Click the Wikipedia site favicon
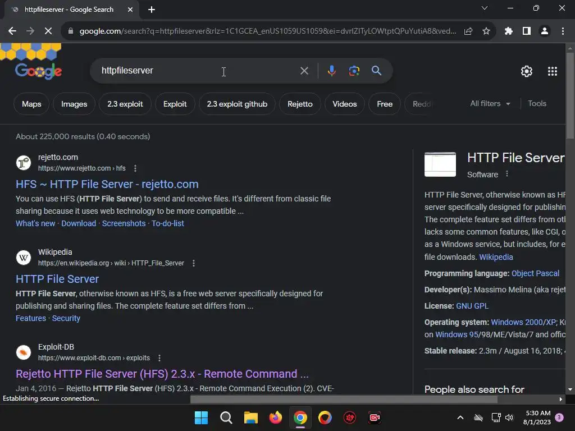The height and width of the screenshot is (431, 575). 24,258
